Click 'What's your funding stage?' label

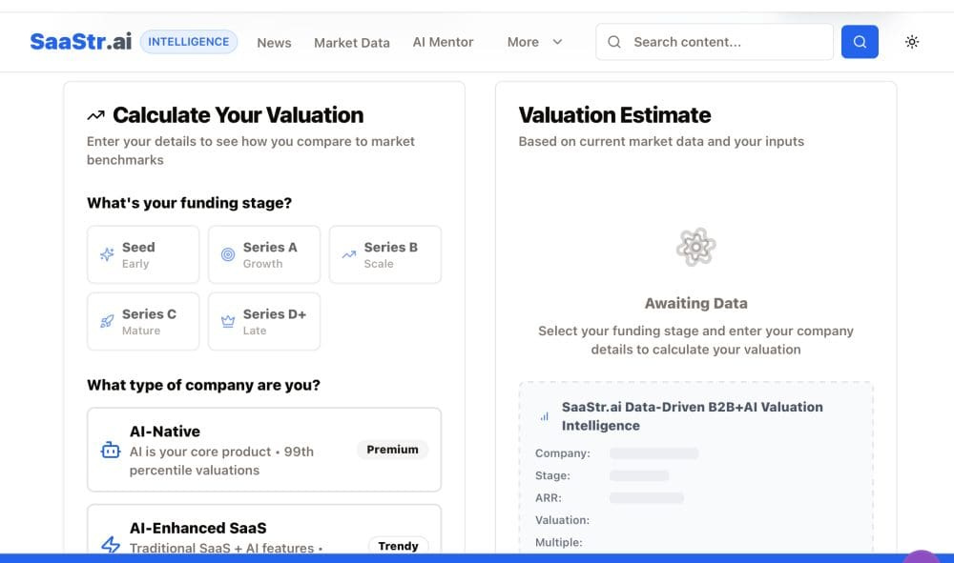pos(189,203)
